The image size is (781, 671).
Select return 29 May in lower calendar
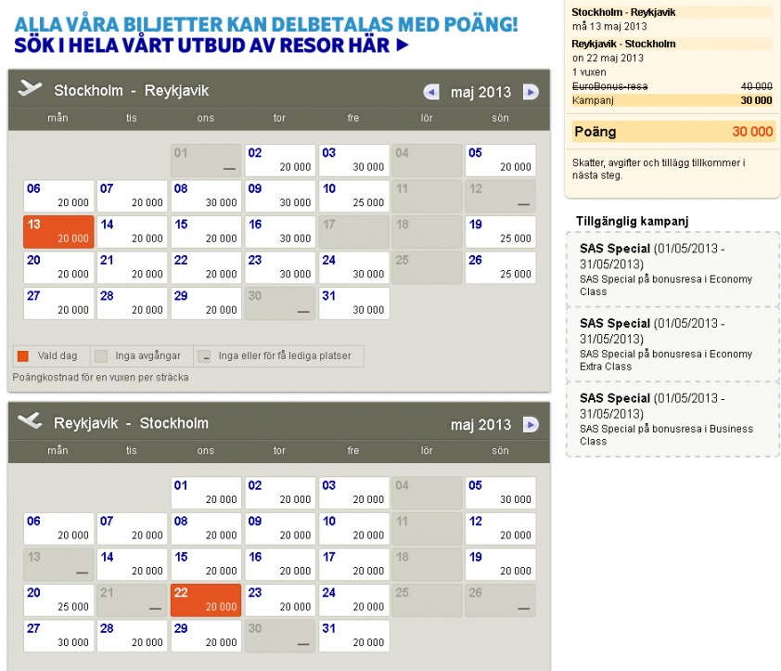(x=206, y=636)
